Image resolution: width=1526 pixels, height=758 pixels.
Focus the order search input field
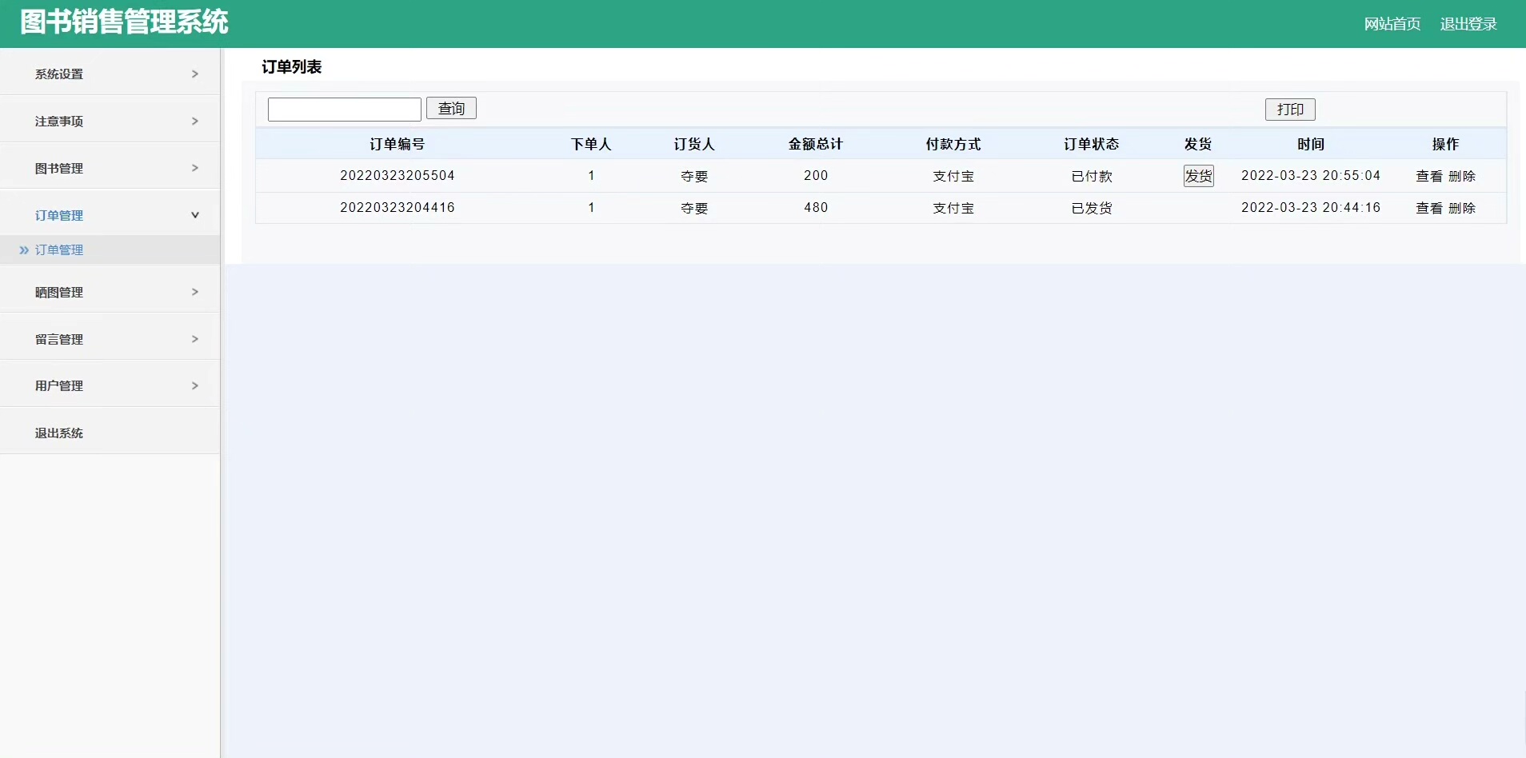click(345, 109)
